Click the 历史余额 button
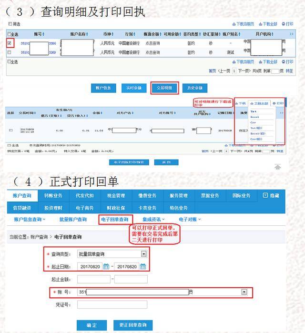Image resolution: width=305 pixels, height=333 pixels. coord(195,88)
